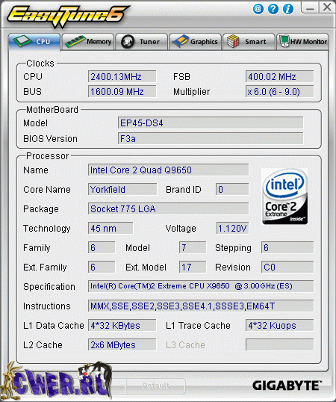This screenshot has width=336, height=402.
Task: Click the Ext. Model value 17
Action: (x=193, y=268)
